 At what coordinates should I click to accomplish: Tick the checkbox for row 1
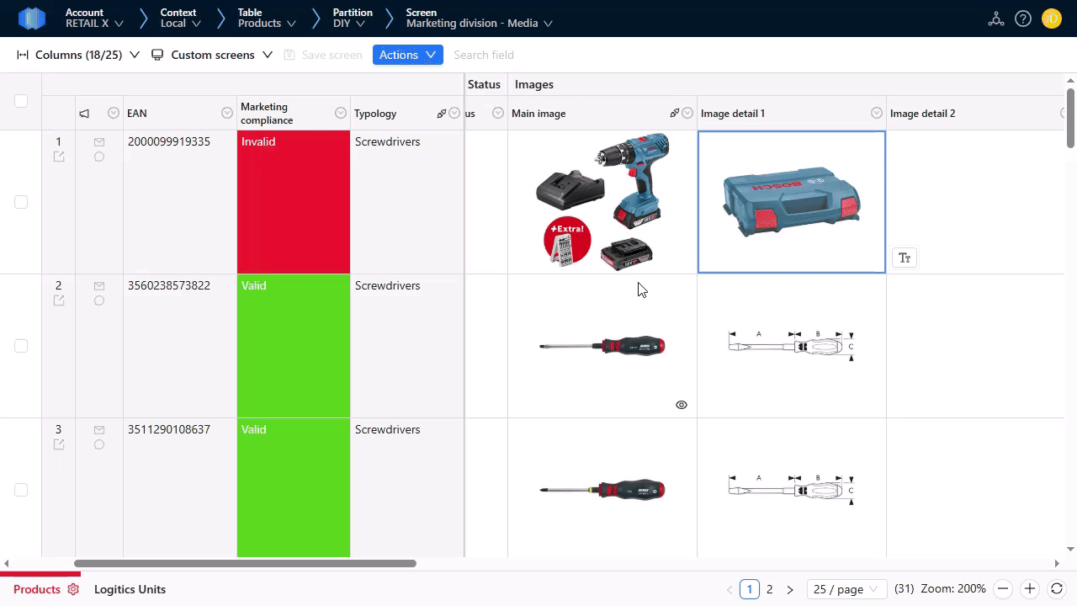[x=21, y=202]
